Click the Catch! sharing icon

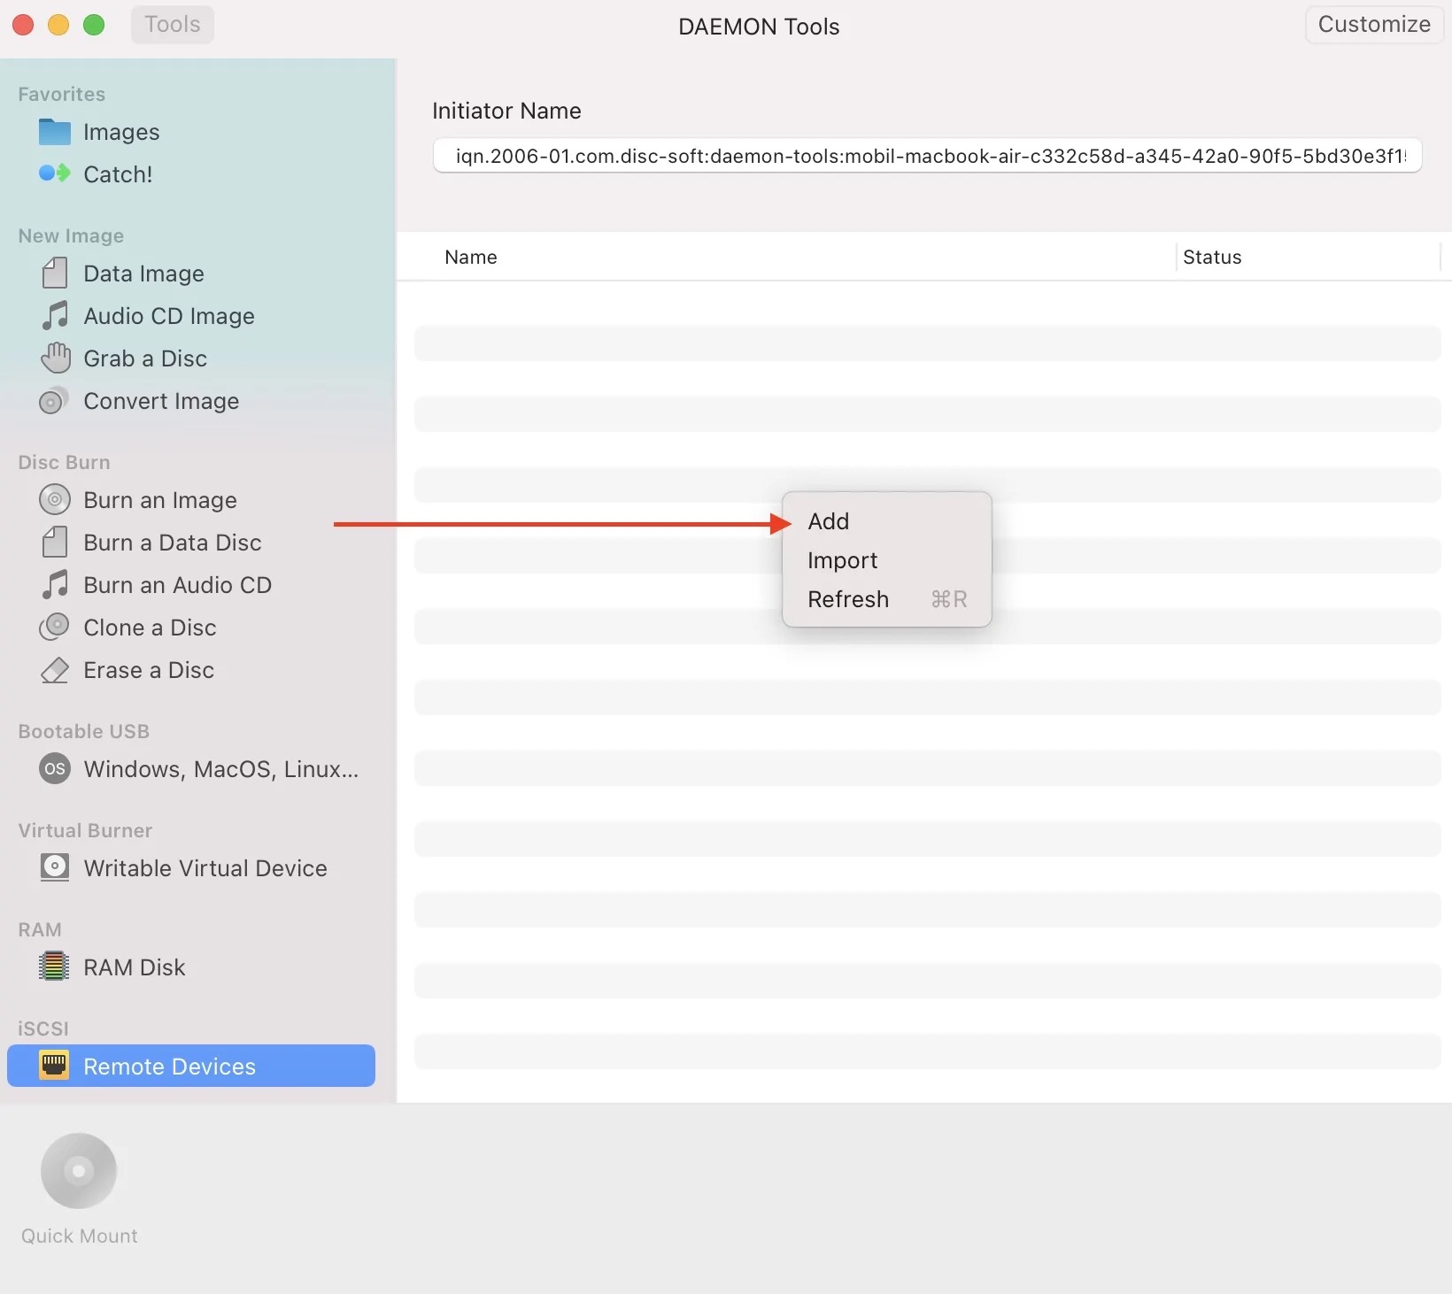tap(54, 173)
